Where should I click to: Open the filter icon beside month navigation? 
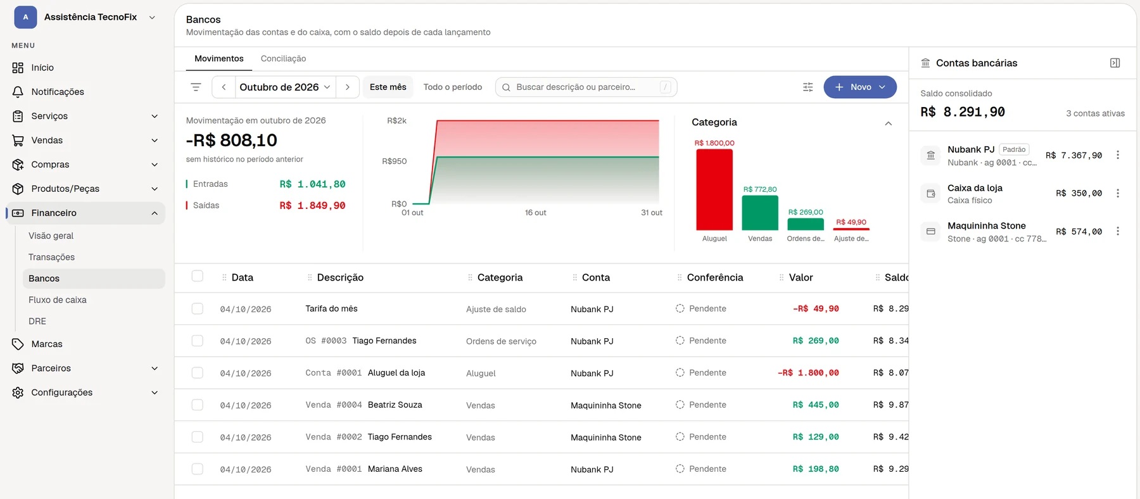click(196, 87)
